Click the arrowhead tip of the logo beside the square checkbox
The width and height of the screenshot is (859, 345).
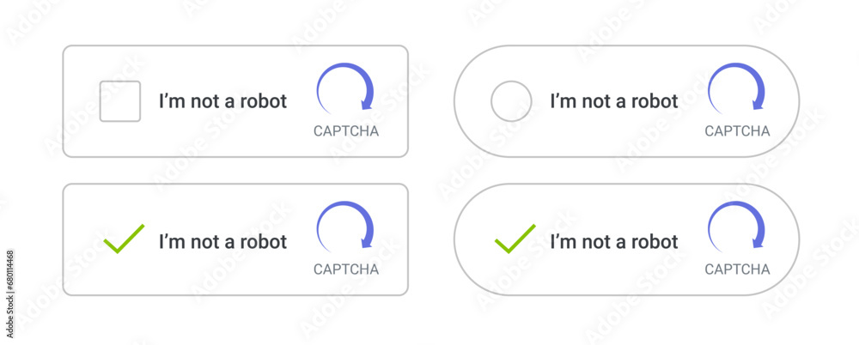pos(366,106)
